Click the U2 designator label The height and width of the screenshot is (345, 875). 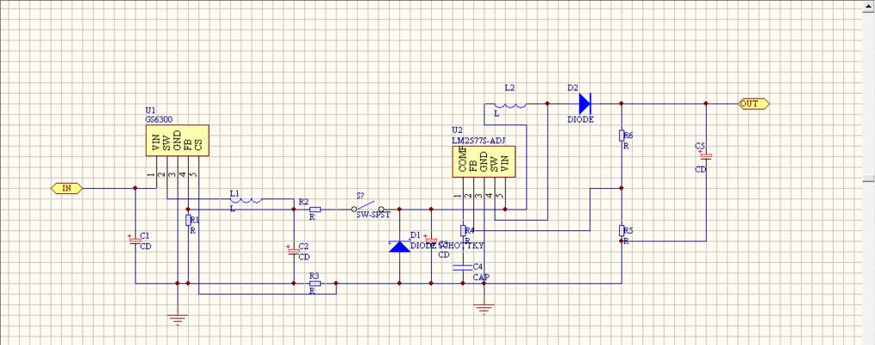(x=458, y=132)
